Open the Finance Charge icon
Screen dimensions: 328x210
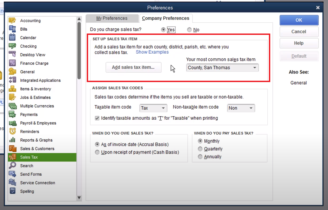click(x=12, y=63)
